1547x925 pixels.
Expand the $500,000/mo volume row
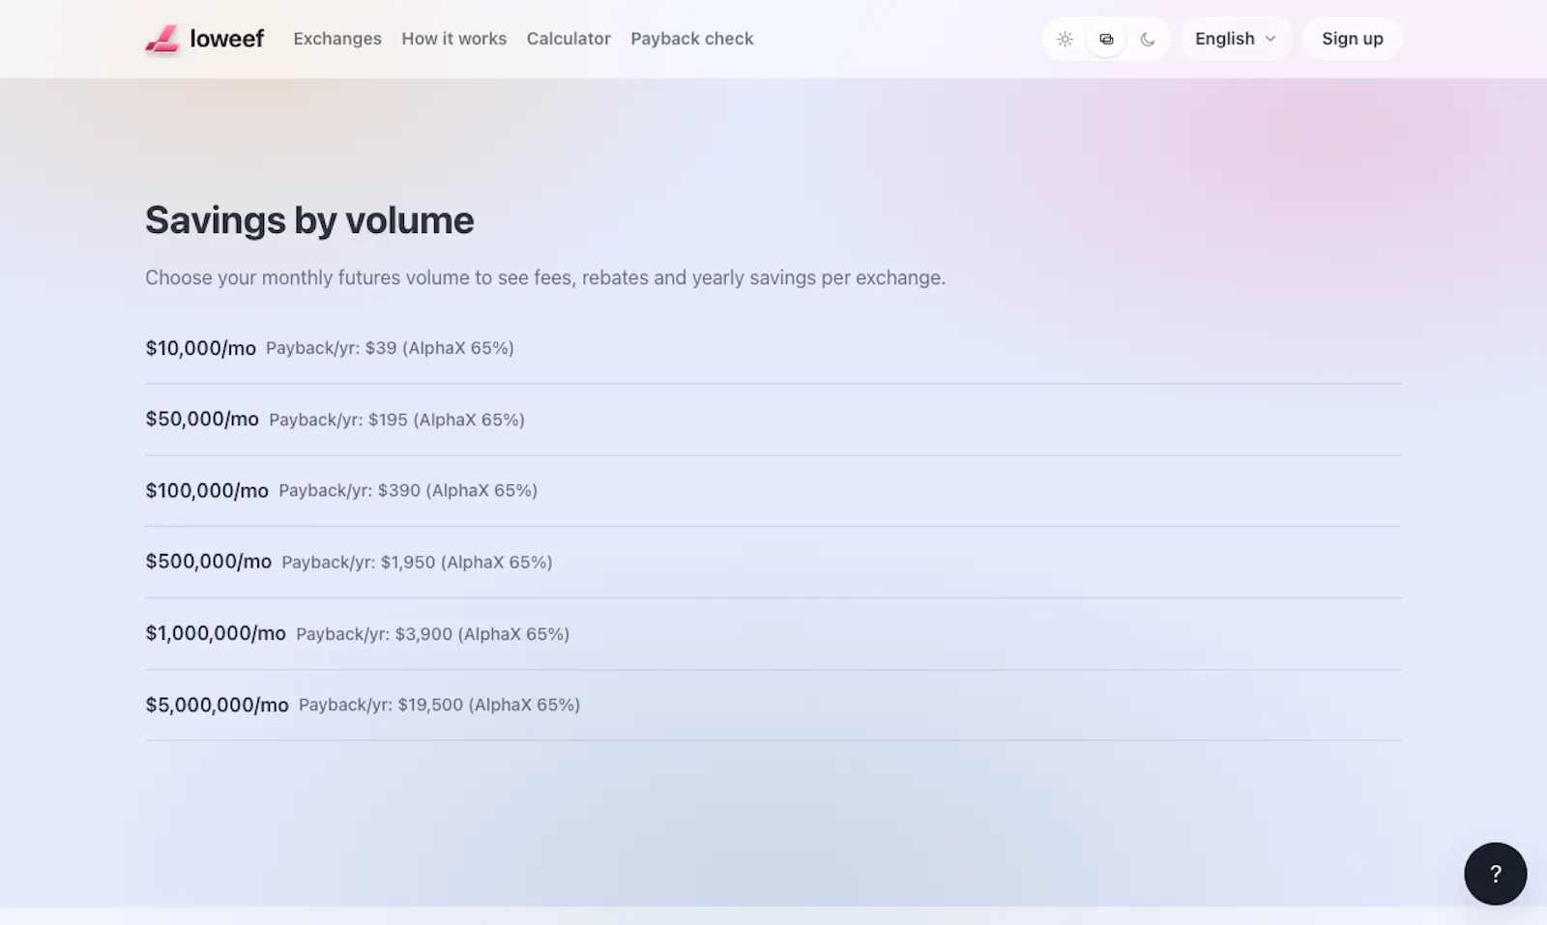pos(773,562)
